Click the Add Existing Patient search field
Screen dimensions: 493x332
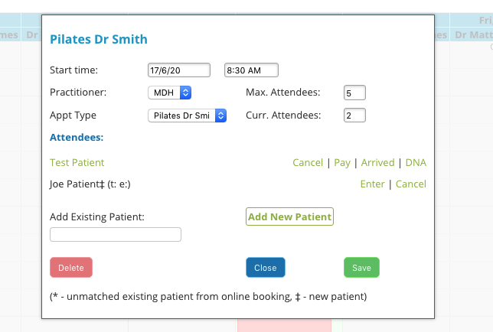116,235
